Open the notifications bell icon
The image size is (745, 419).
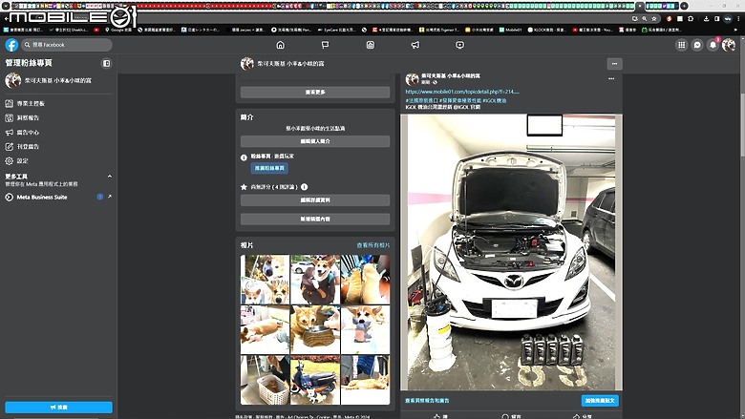click(x=713, y=45)
